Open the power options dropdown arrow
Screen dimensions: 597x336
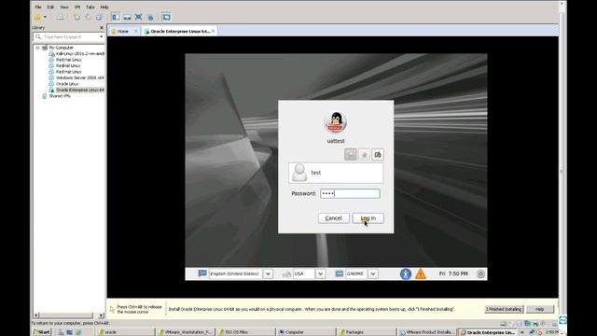coord(45,17)
